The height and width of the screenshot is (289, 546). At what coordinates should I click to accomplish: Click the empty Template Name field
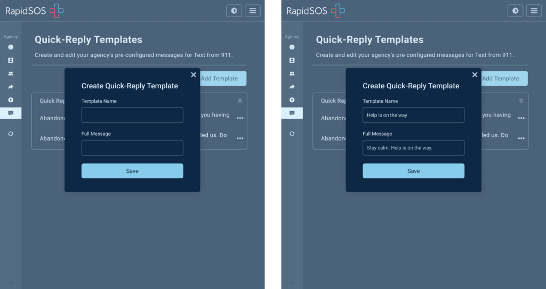[132, 115]
